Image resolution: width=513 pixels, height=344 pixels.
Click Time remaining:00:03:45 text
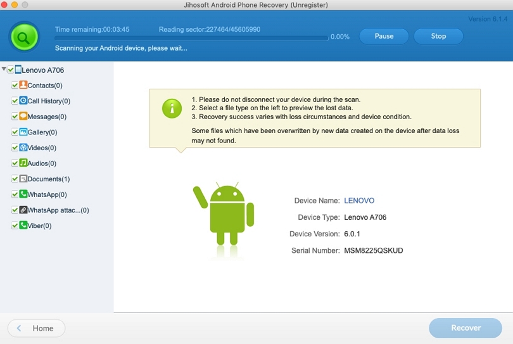92,29
